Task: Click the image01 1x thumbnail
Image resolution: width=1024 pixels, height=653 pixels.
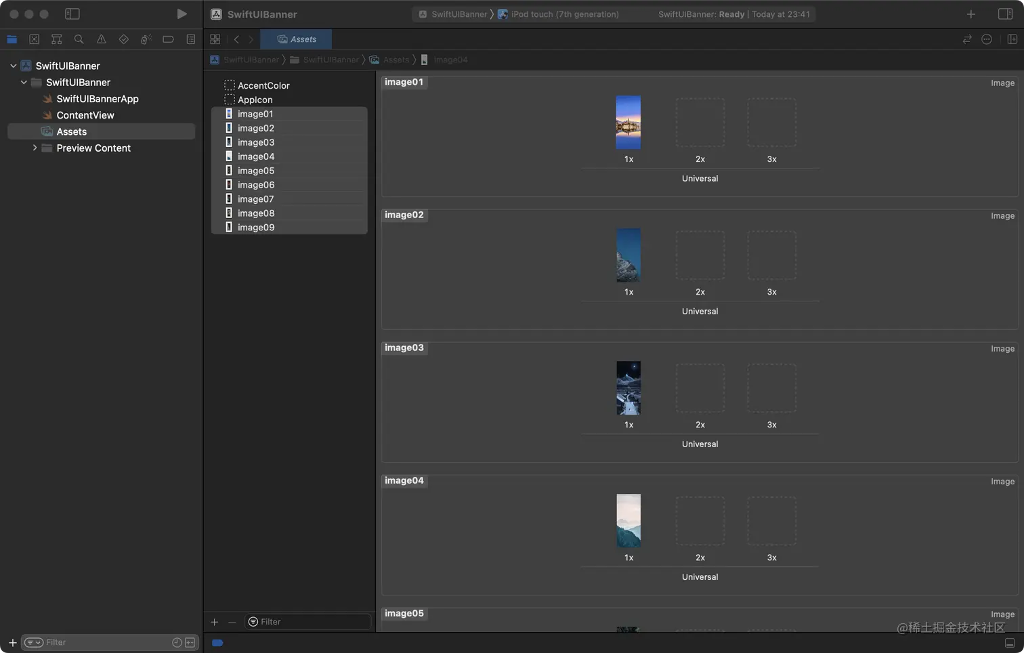Action: 628,123
